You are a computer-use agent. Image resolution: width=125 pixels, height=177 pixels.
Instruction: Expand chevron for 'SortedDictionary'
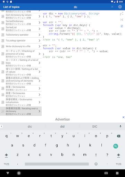[x=40, y=22]
